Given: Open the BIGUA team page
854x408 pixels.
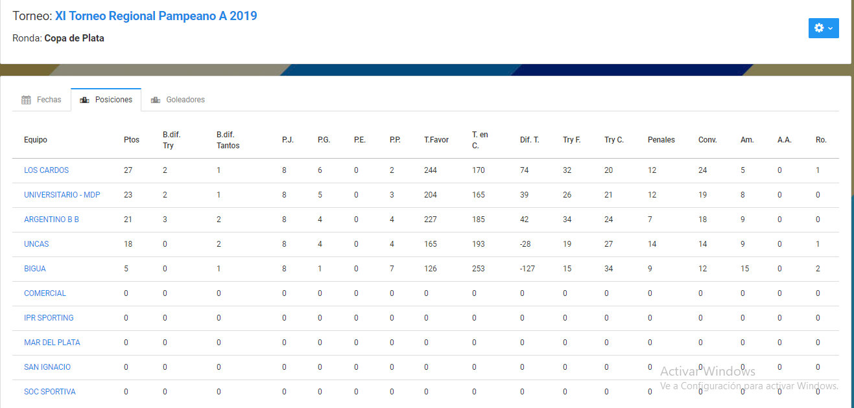Looking at the screenshot, I should [x=35, y=269].
